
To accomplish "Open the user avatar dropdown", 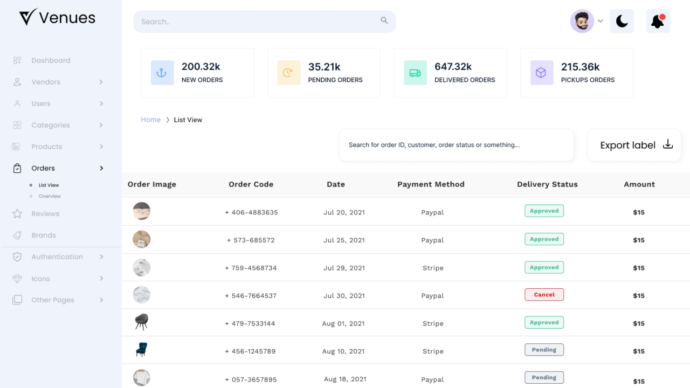I will pos(586,21).
